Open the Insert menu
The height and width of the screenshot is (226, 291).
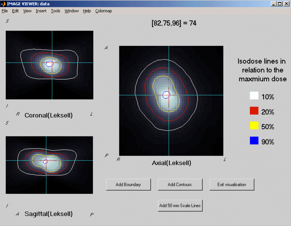[41, 11]
